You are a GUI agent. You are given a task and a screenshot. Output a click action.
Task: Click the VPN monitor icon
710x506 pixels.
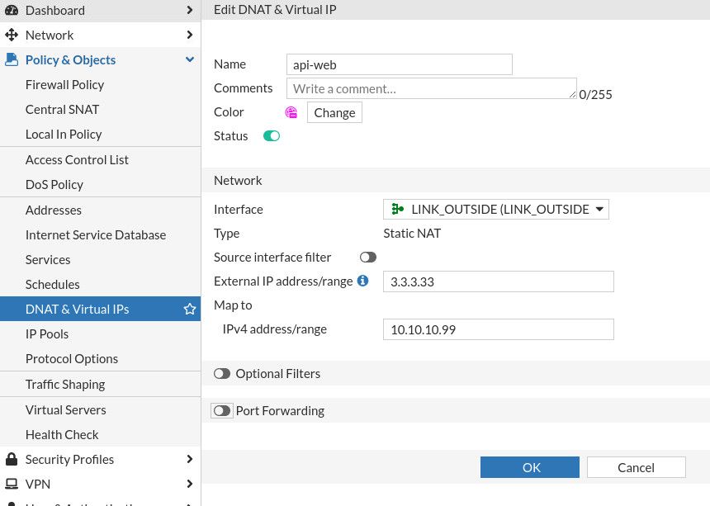pyautogui.click(x=12, y=484)
